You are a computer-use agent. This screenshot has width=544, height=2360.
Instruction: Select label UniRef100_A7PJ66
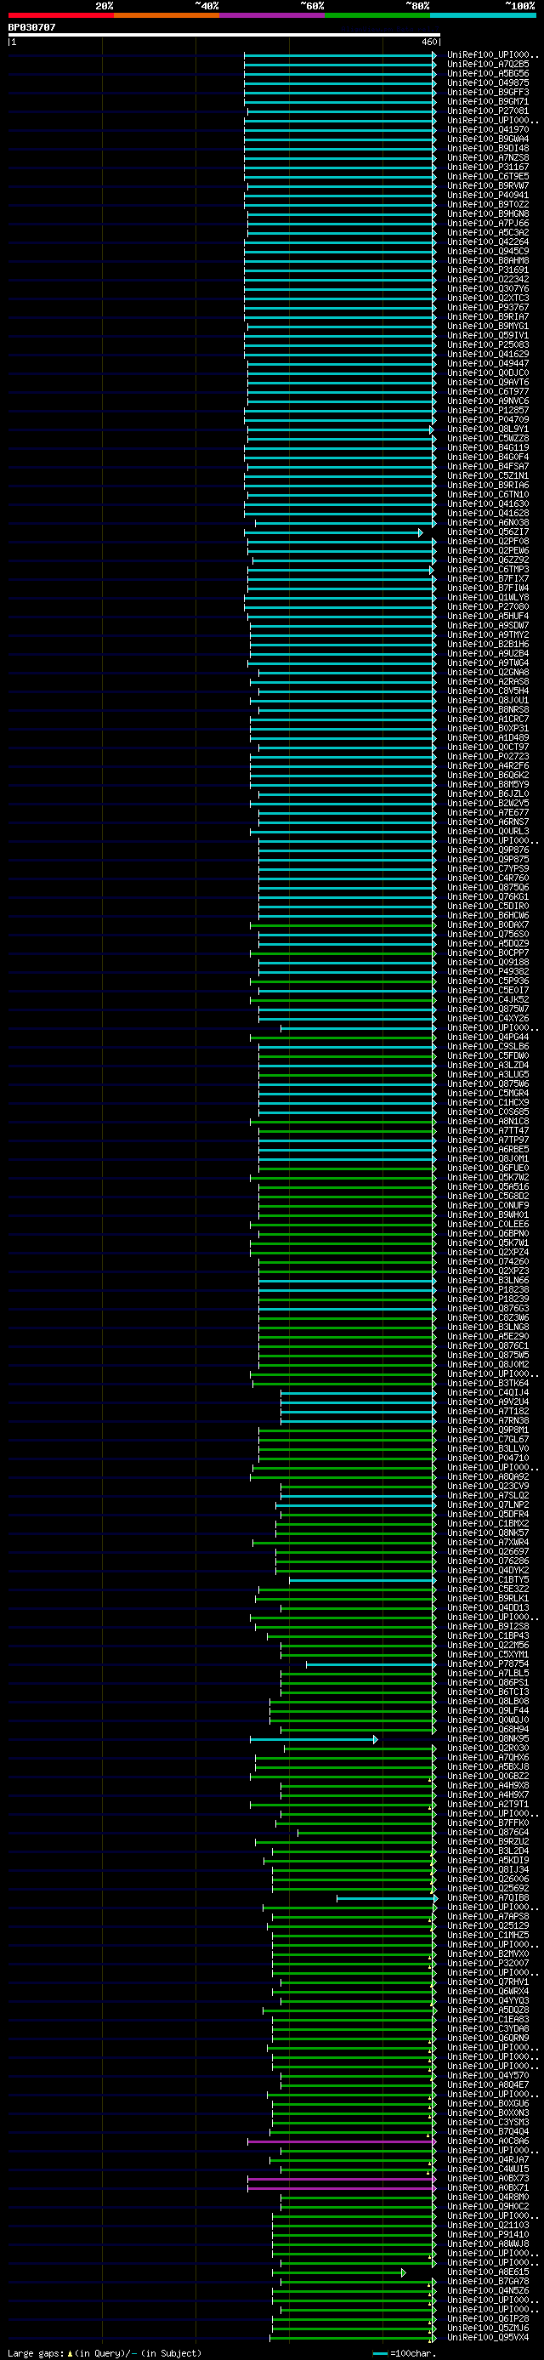(x=487, y=224)
